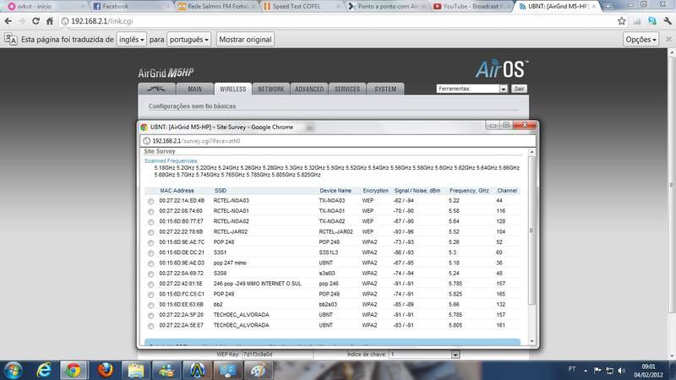Click the volume speaker tray icon
This screenshot has height=380, width=676.
tap(621, 370)
